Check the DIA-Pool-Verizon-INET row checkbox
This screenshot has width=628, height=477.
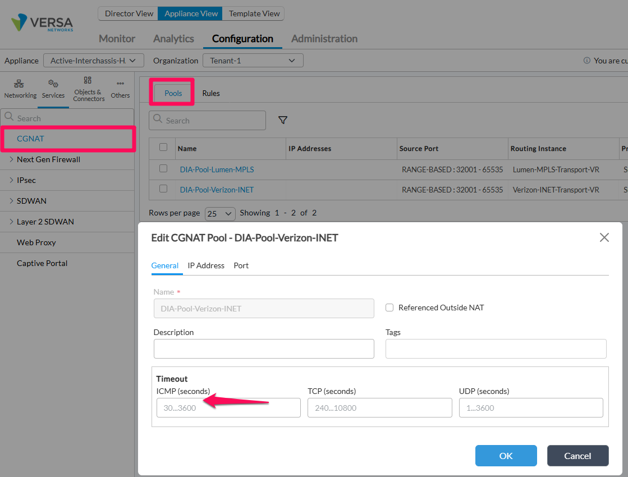[x=163, y=188]
